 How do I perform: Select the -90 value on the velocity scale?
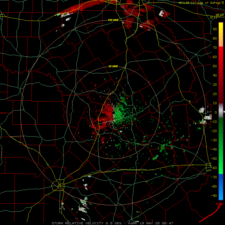(x=214, y=196)
